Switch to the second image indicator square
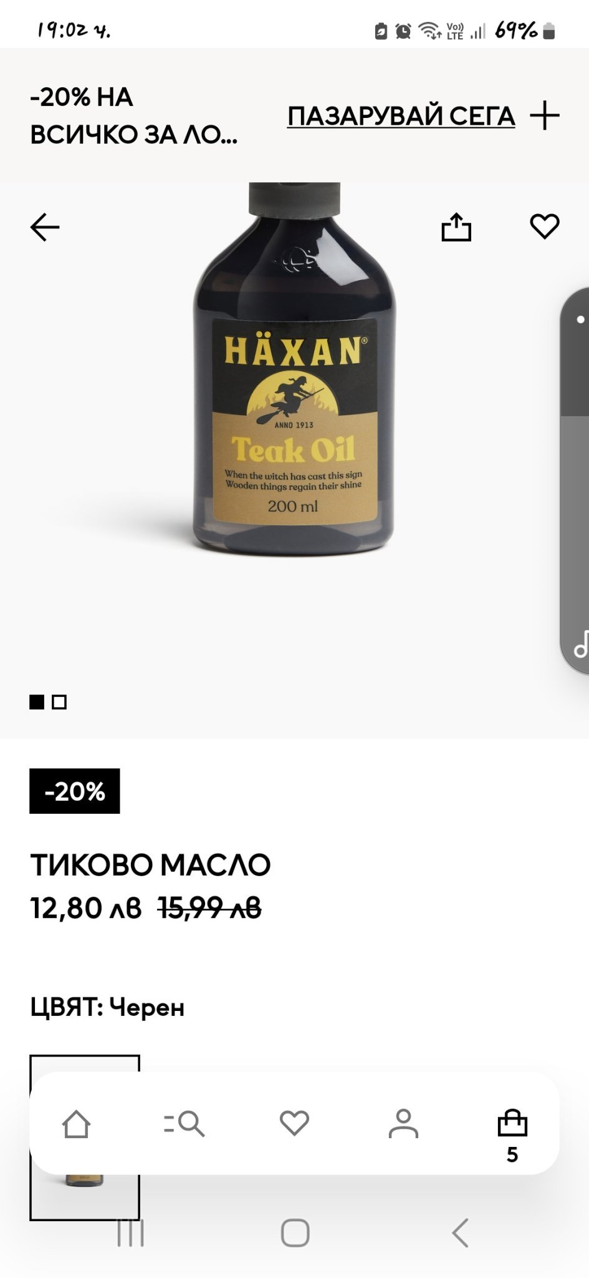 coord(59,702)
